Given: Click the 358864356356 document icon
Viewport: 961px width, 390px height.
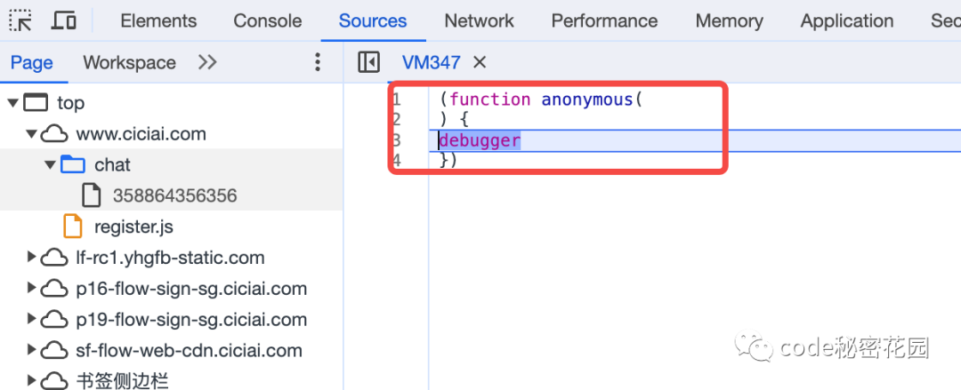Looking at the screenshot, I should pos(92,196).
